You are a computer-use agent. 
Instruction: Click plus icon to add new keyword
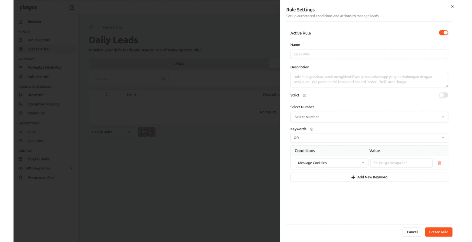coord(353,177)
